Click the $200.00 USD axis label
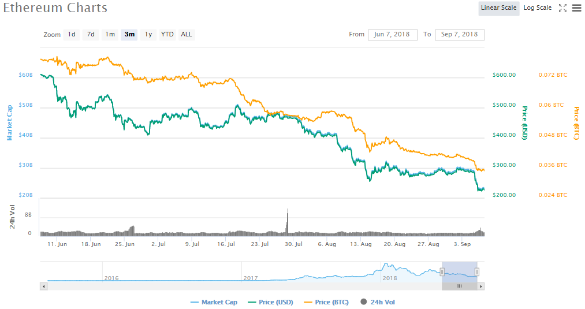Image resolution: width=585 pixels, height=309 pixels. (x=504, y=195)
